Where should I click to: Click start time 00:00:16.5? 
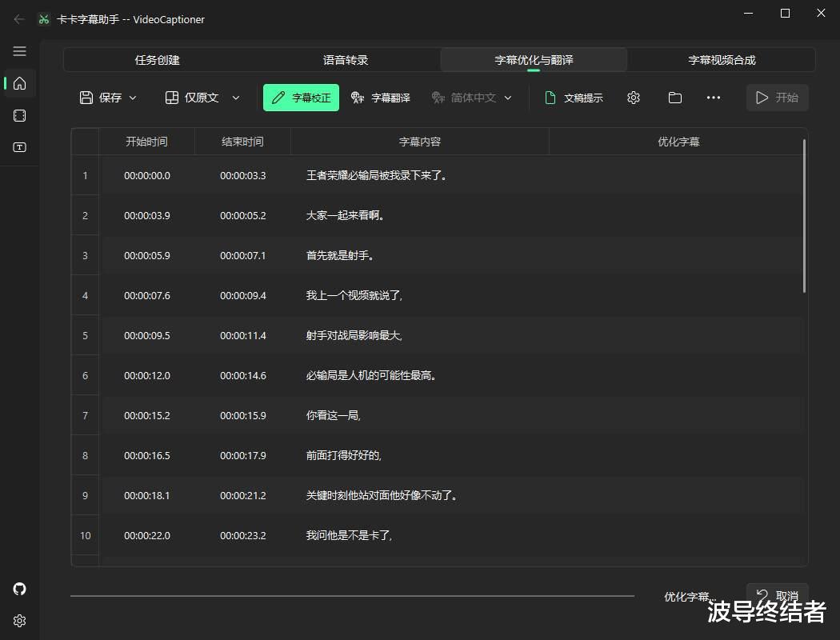146,456
